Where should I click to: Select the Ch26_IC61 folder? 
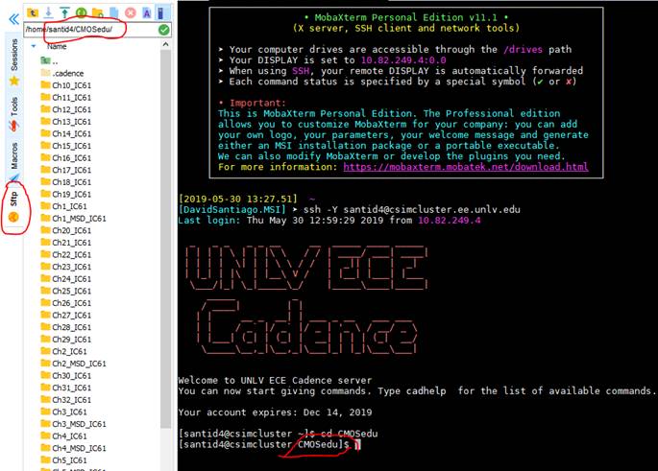tap(66, 303)
